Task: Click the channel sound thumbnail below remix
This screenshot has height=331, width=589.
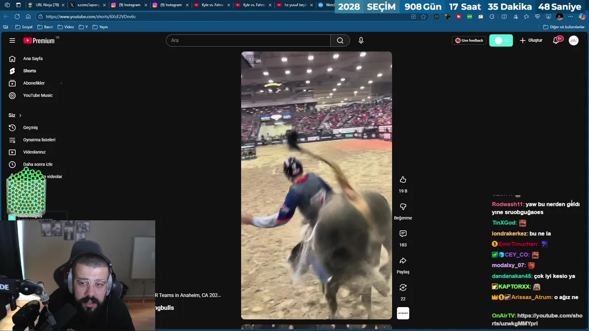Action: coord(403,314)
